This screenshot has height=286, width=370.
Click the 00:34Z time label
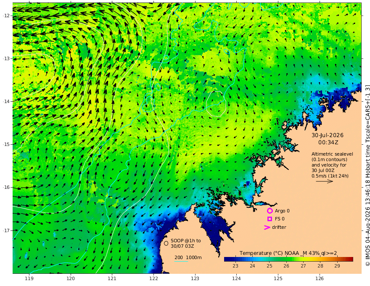[x=328, y=143]
